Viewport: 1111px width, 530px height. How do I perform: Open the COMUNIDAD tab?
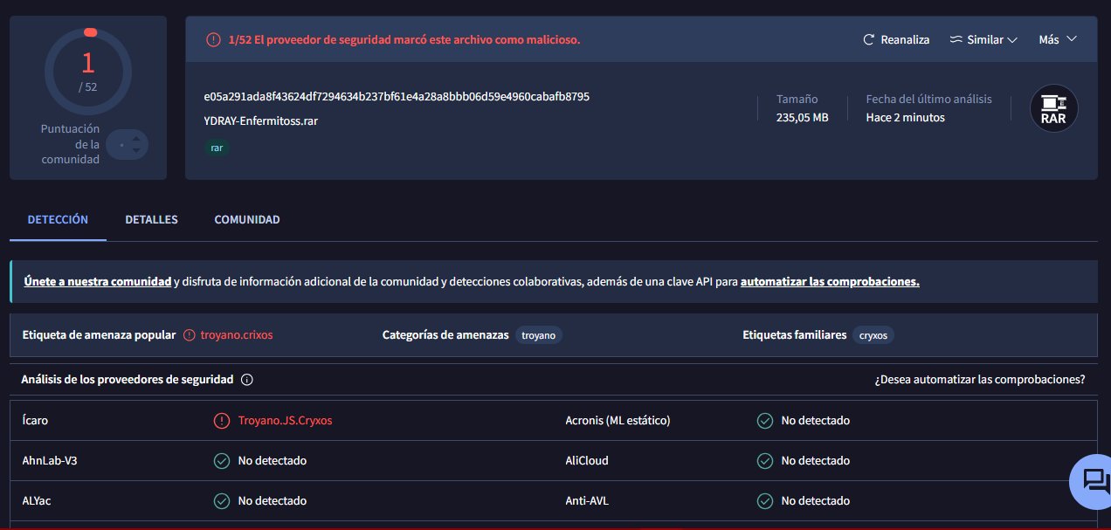tap(247, 220)
